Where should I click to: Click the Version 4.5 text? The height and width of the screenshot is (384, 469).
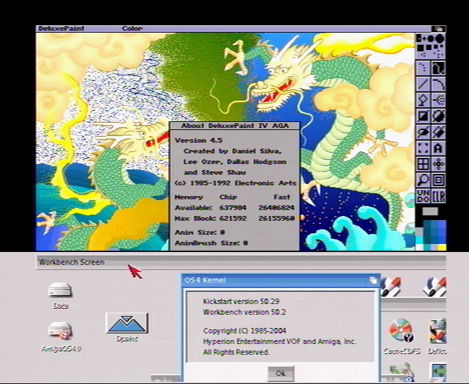[199, 141]
